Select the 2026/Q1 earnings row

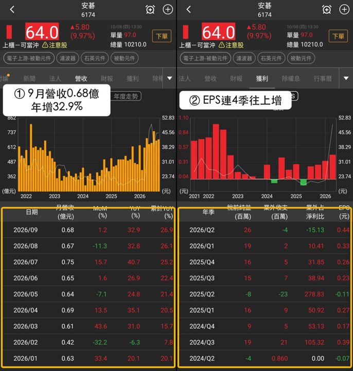tap(264, 246)
